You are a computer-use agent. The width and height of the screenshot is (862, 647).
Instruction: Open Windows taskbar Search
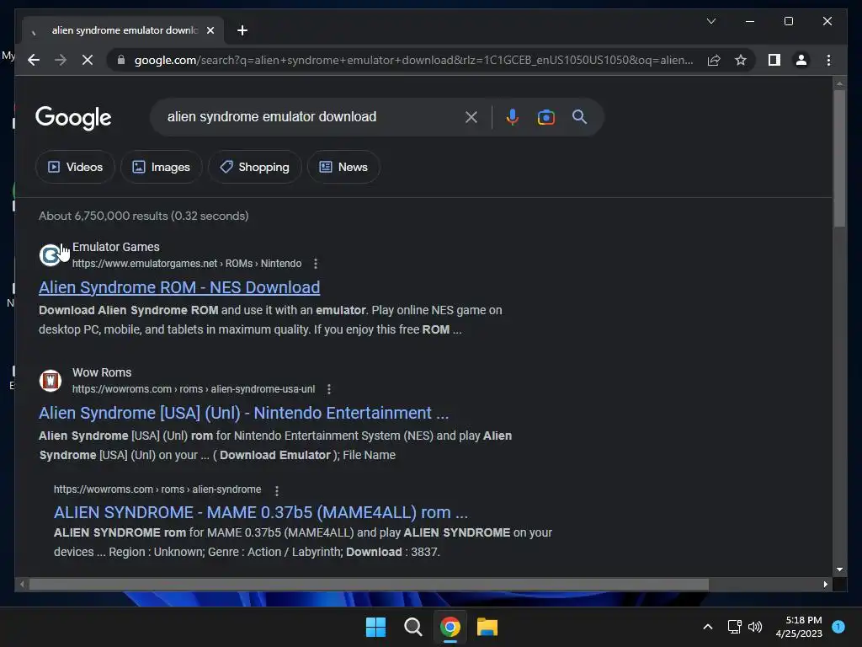pos(412,627)
